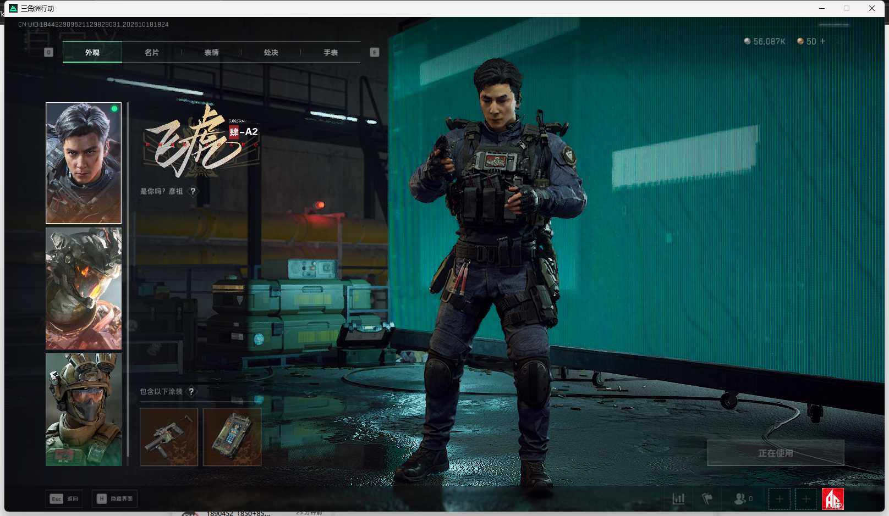The width and height of the screenshot is (889, 516).
Task: Preview the weapon finish item tile
Action: [x=169, y=437]
